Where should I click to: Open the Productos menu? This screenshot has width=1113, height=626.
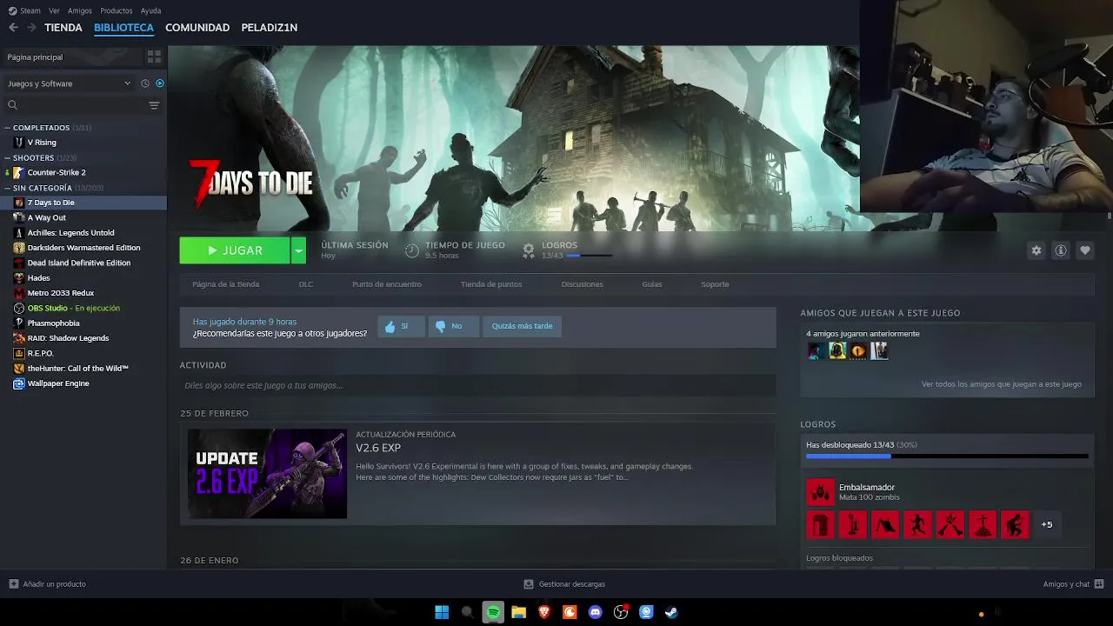pyautogui.click(x=117, y=10)
